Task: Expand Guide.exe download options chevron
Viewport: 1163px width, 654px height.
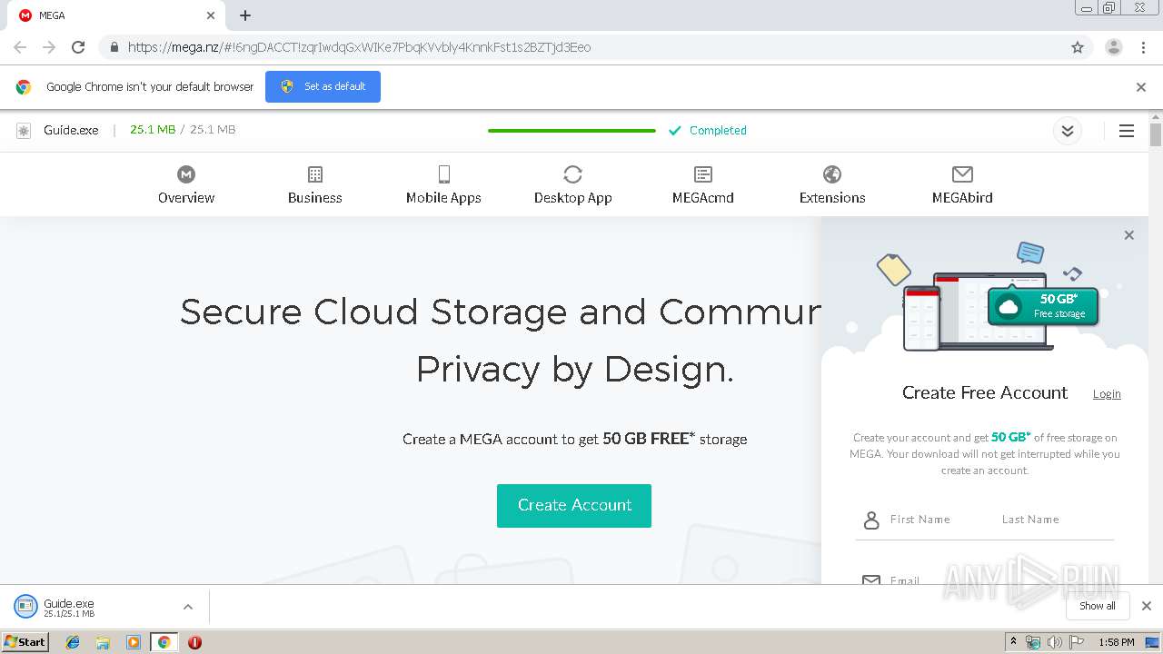Action: (x=188, y=607)
